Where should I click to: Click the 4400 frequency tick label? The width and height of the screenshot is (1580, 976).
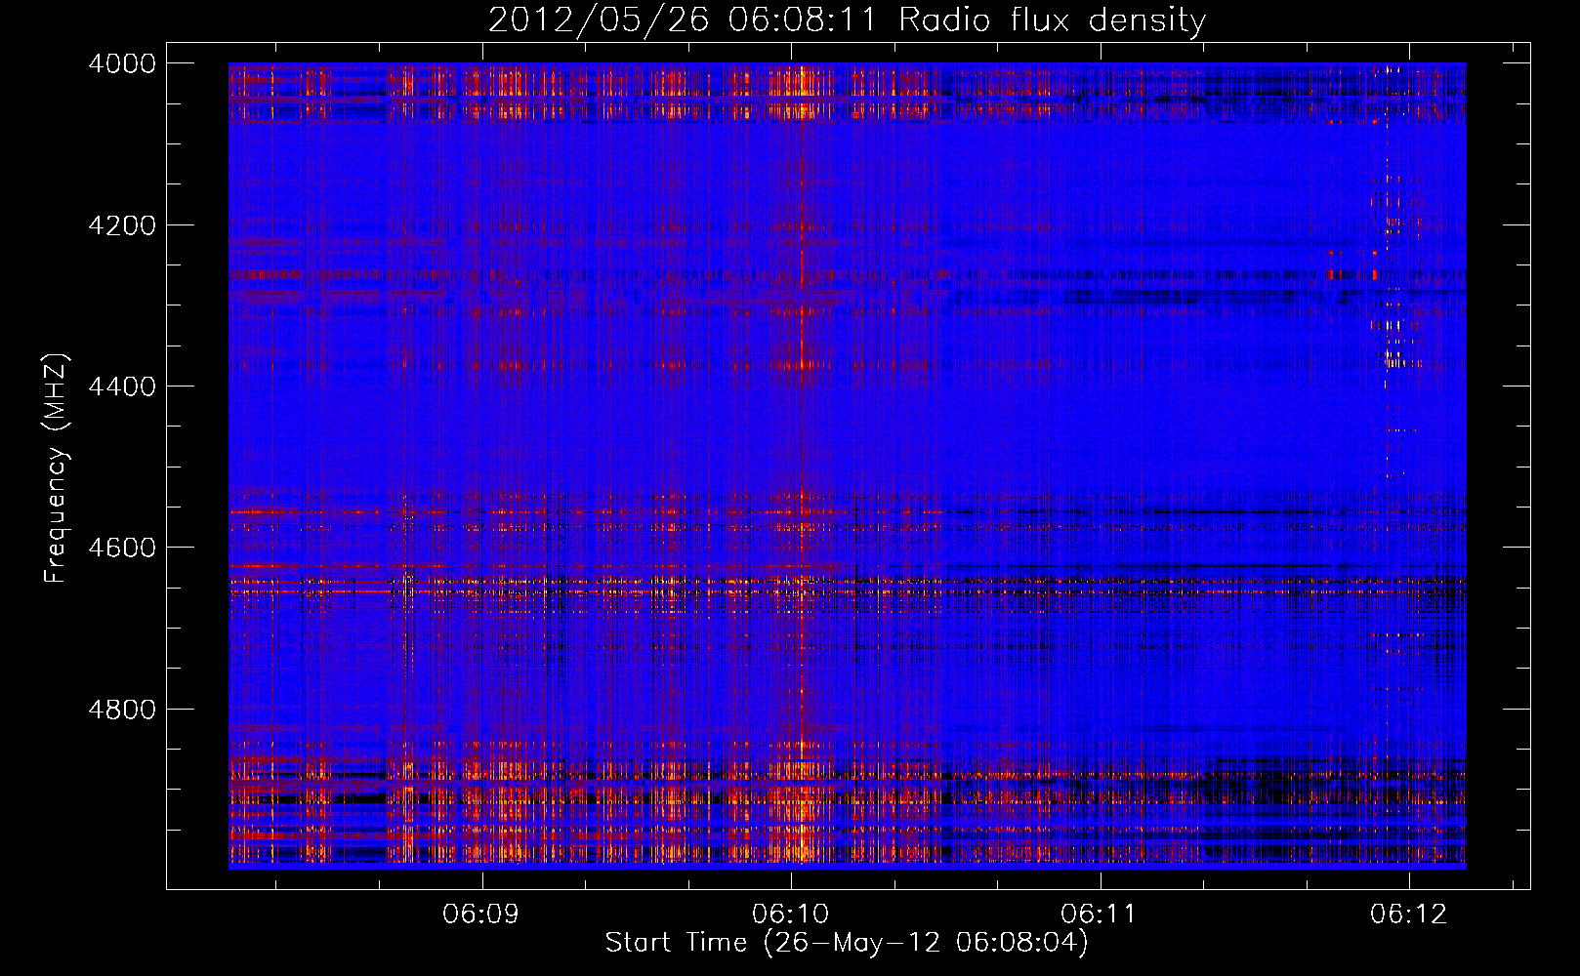click(x=122, y=386)
